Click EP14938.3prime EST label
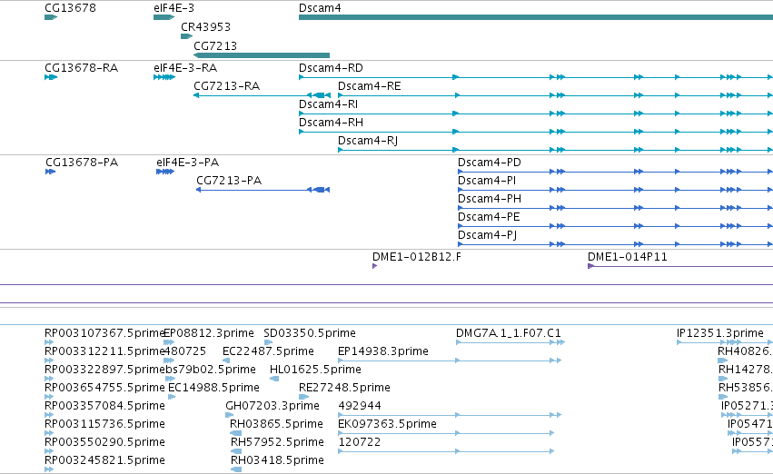The height and width of the screenshot is (474, 773). 383,351
